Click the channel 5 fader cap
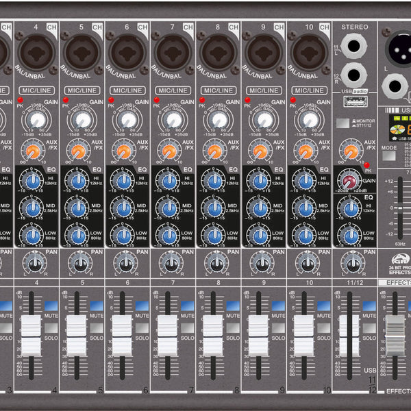The image size is (411, 411). click(77, 336)
